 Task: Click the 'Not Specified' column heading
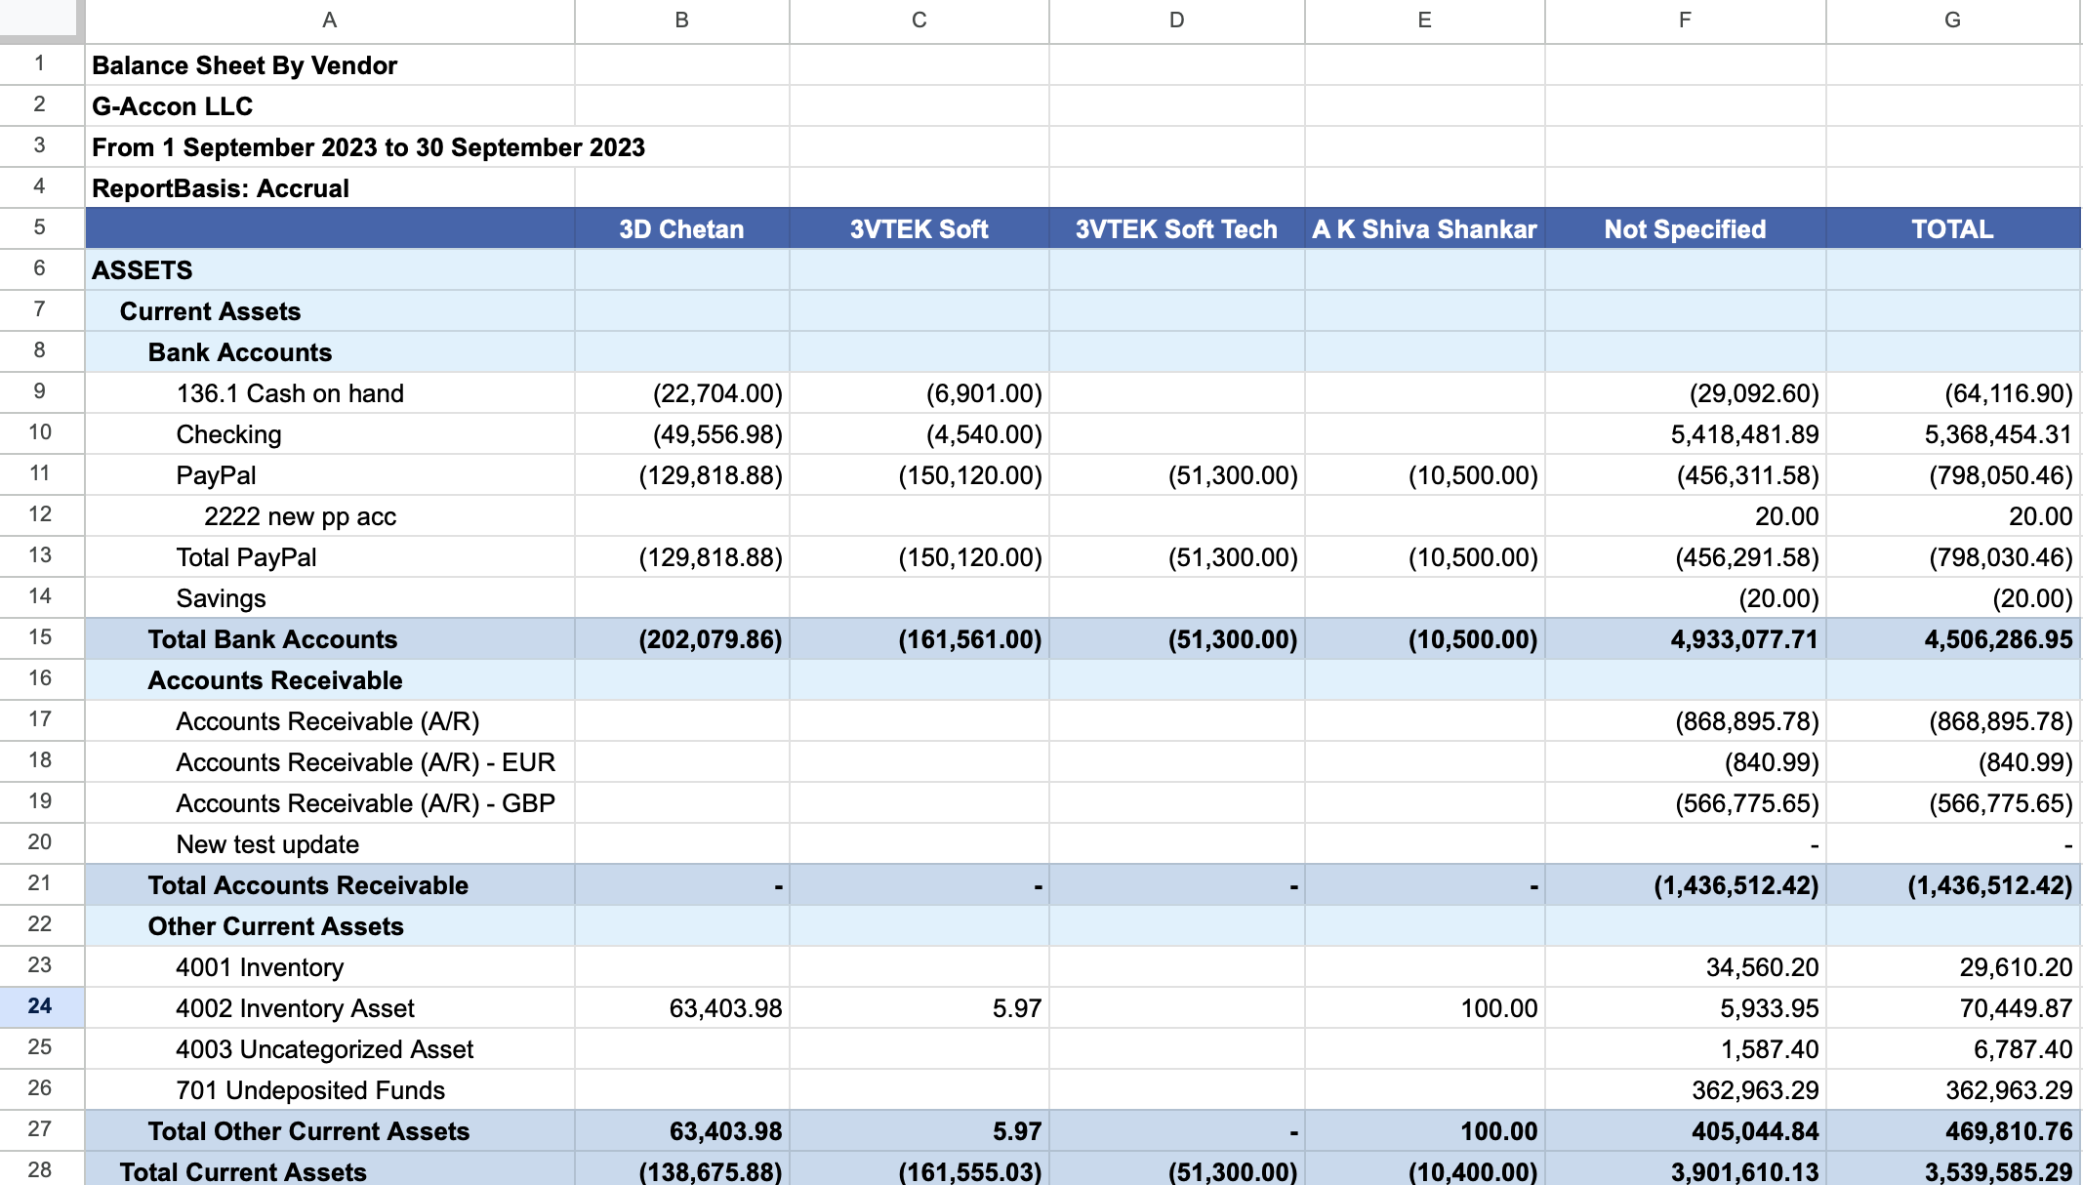[x=1685, y=229]
